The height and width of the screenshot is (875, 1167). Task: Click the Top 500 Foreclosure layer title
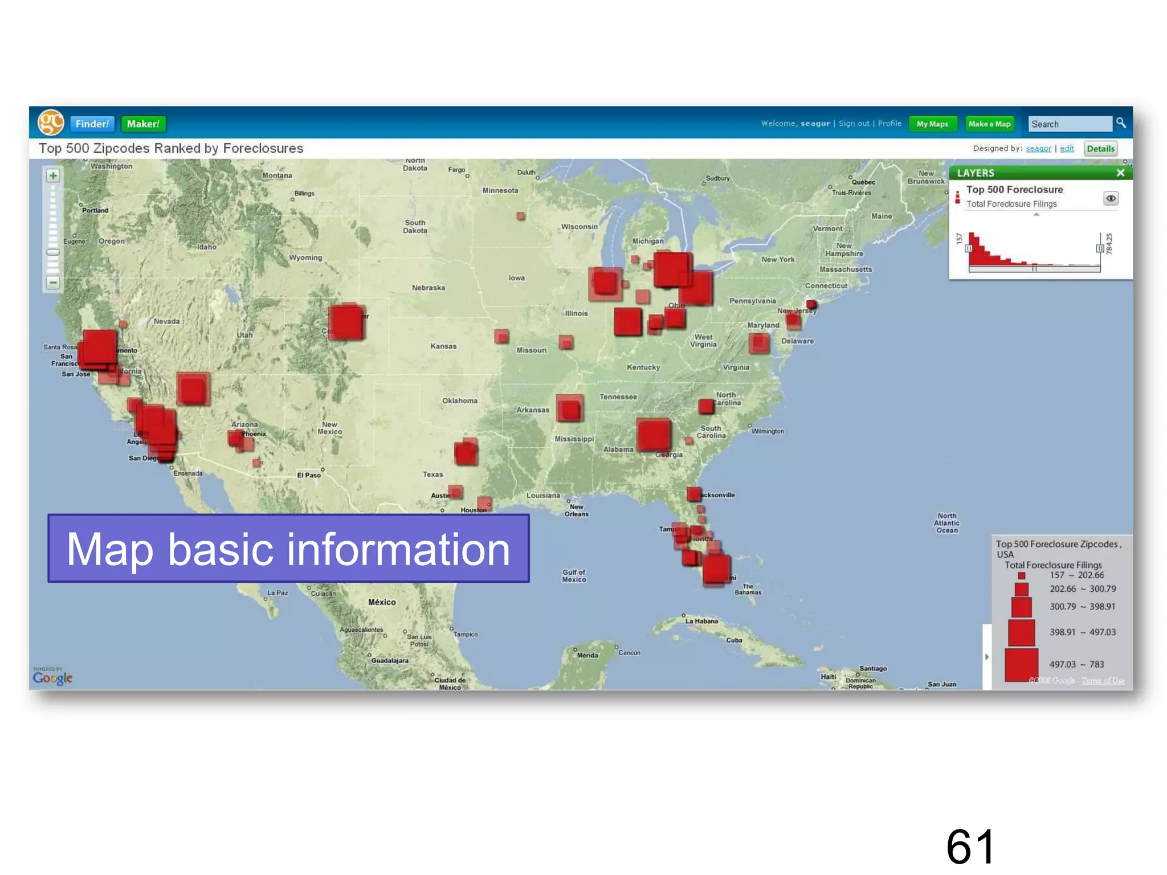coord(1014,190)
